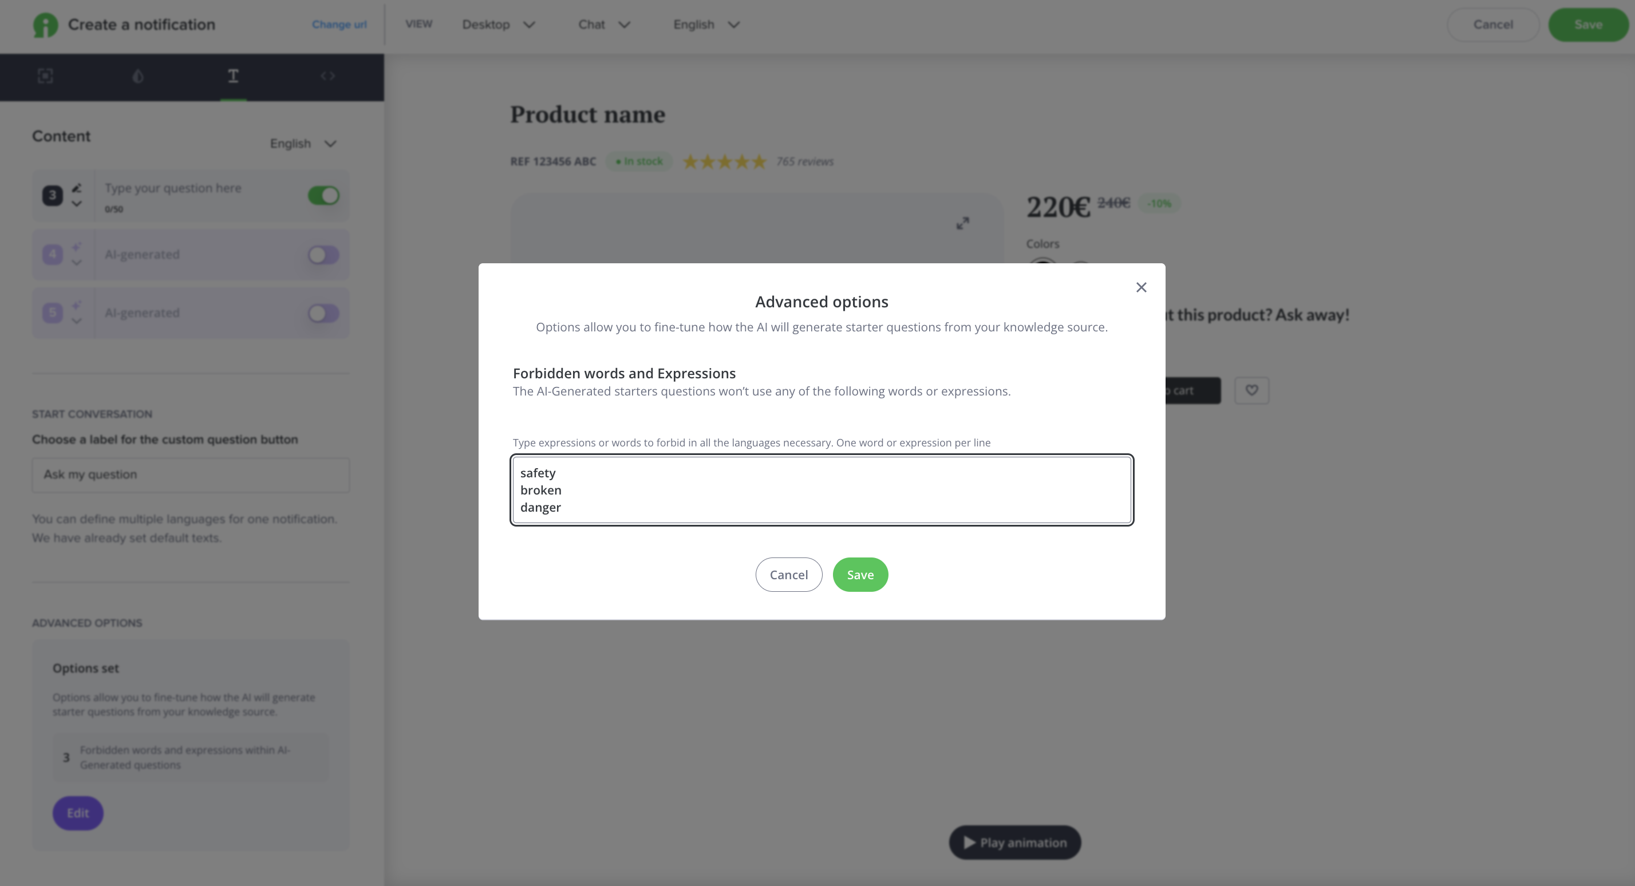Open the Desktop view dropdown
This screenshot has width=1635, height=886.
pyautogui.click(x=499, y=25)
